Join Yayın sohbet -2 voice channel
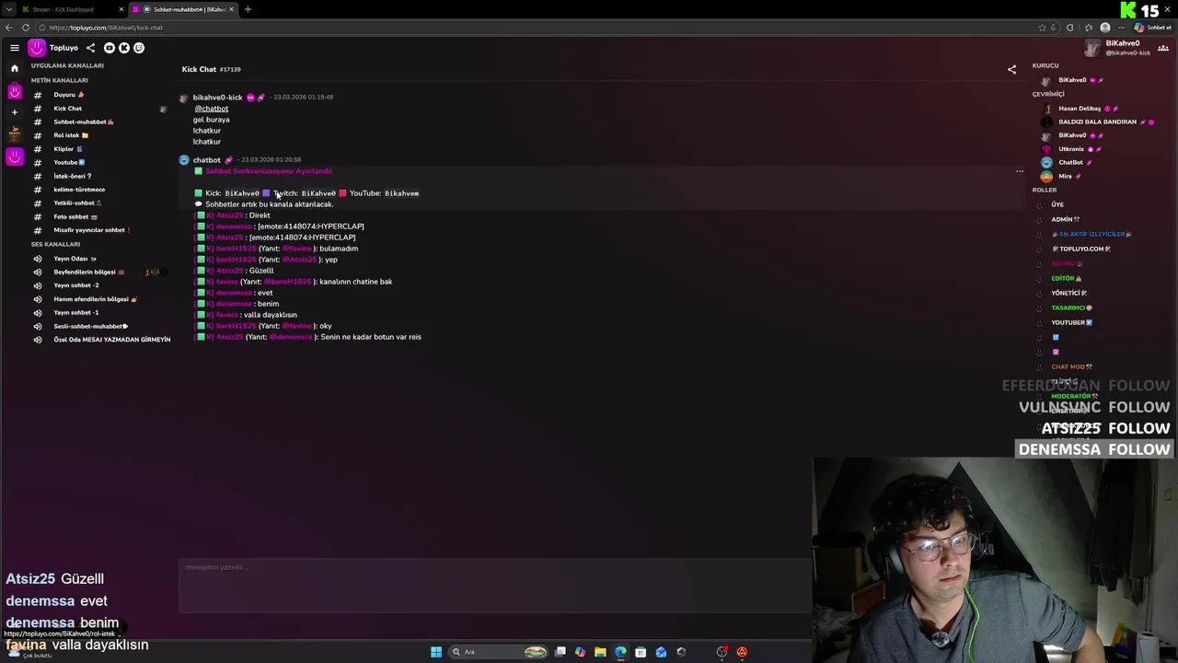 pyautogui.click(x=75, y=285)
